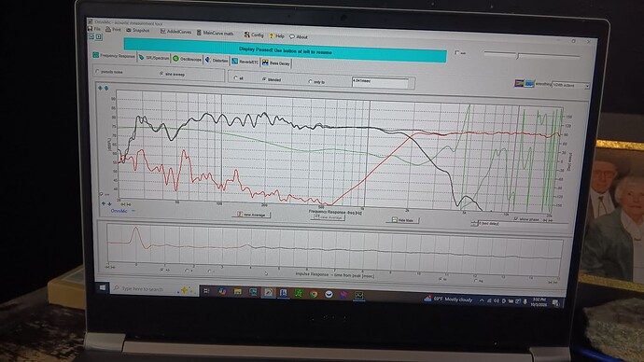Click the blue icon next to smoothing label
The image size is (644, 362).
click(x=529, y=83)
